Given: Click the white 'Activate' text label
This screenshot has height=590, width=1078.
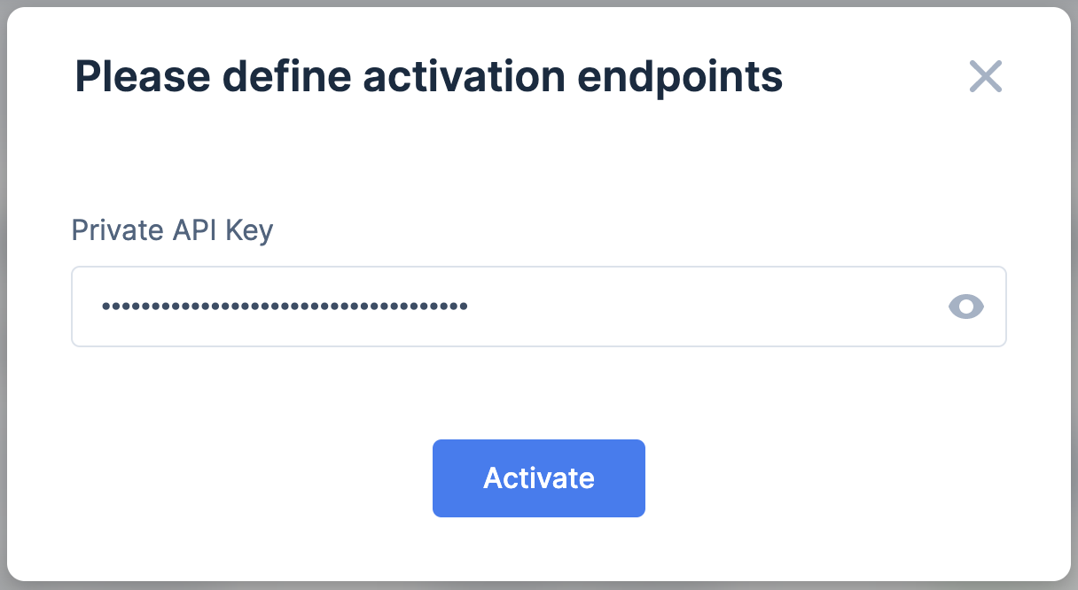Looking at the screenshot, I should (539, 478).
